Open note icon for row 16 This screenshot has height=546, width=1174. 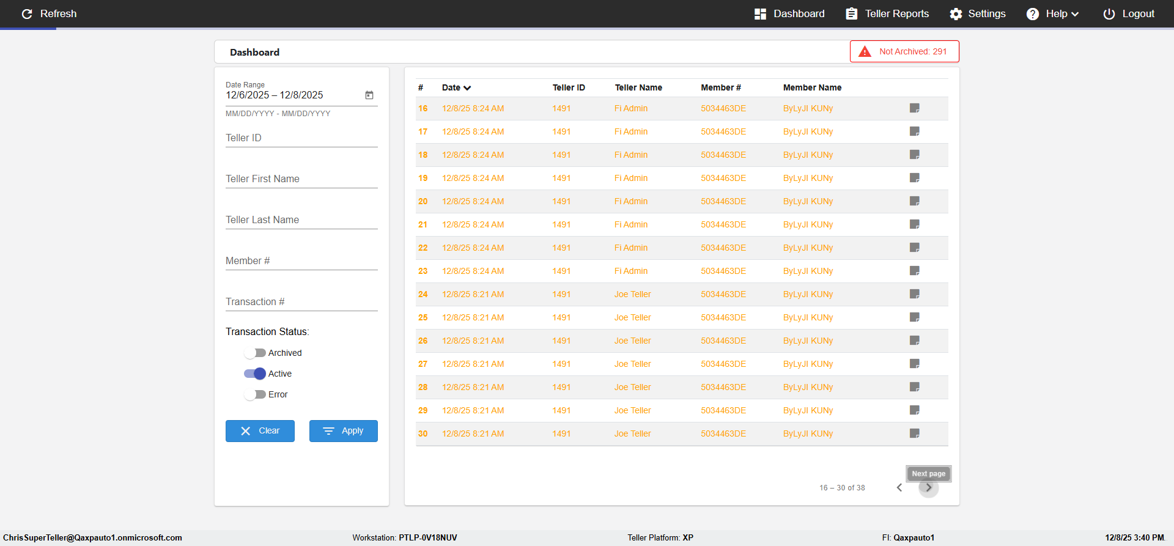coord(915,108)
